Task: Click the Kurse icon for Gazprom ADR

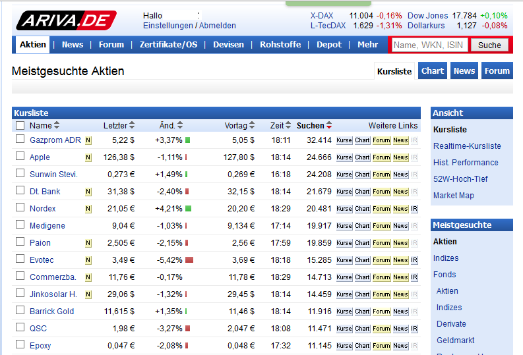Action: point(344,140)
